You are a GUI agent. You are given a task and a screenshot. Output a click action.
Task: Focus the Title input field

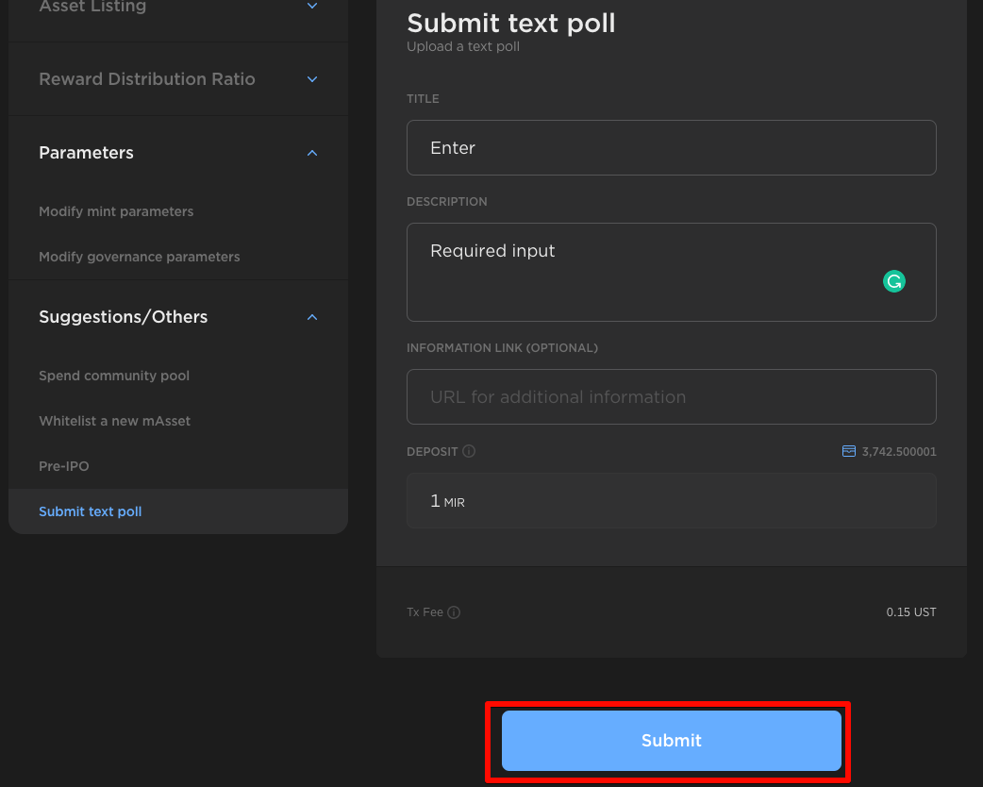tap(671, 147)
